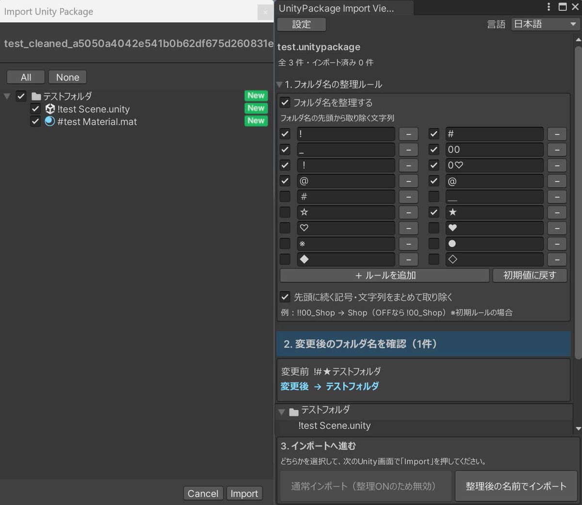Viewport: 582px width, 505px height.
Task: Click the 変更後 → テストフォルダ text
Action: (330, 386)
